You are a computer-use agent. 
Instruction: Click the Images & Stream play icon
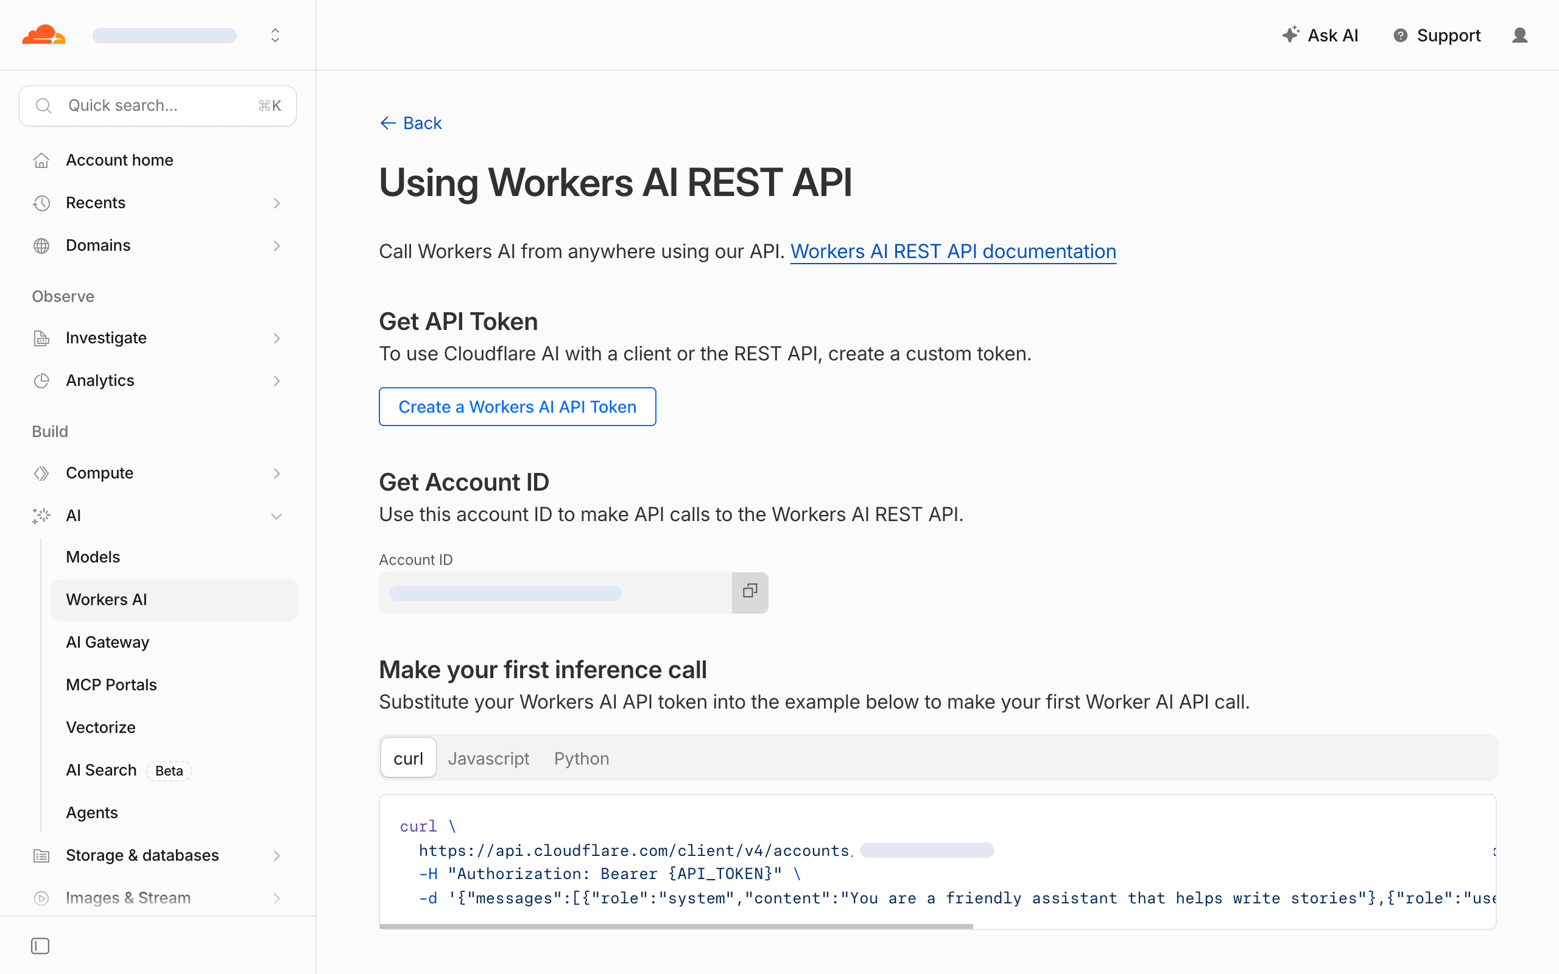(42, 898)
